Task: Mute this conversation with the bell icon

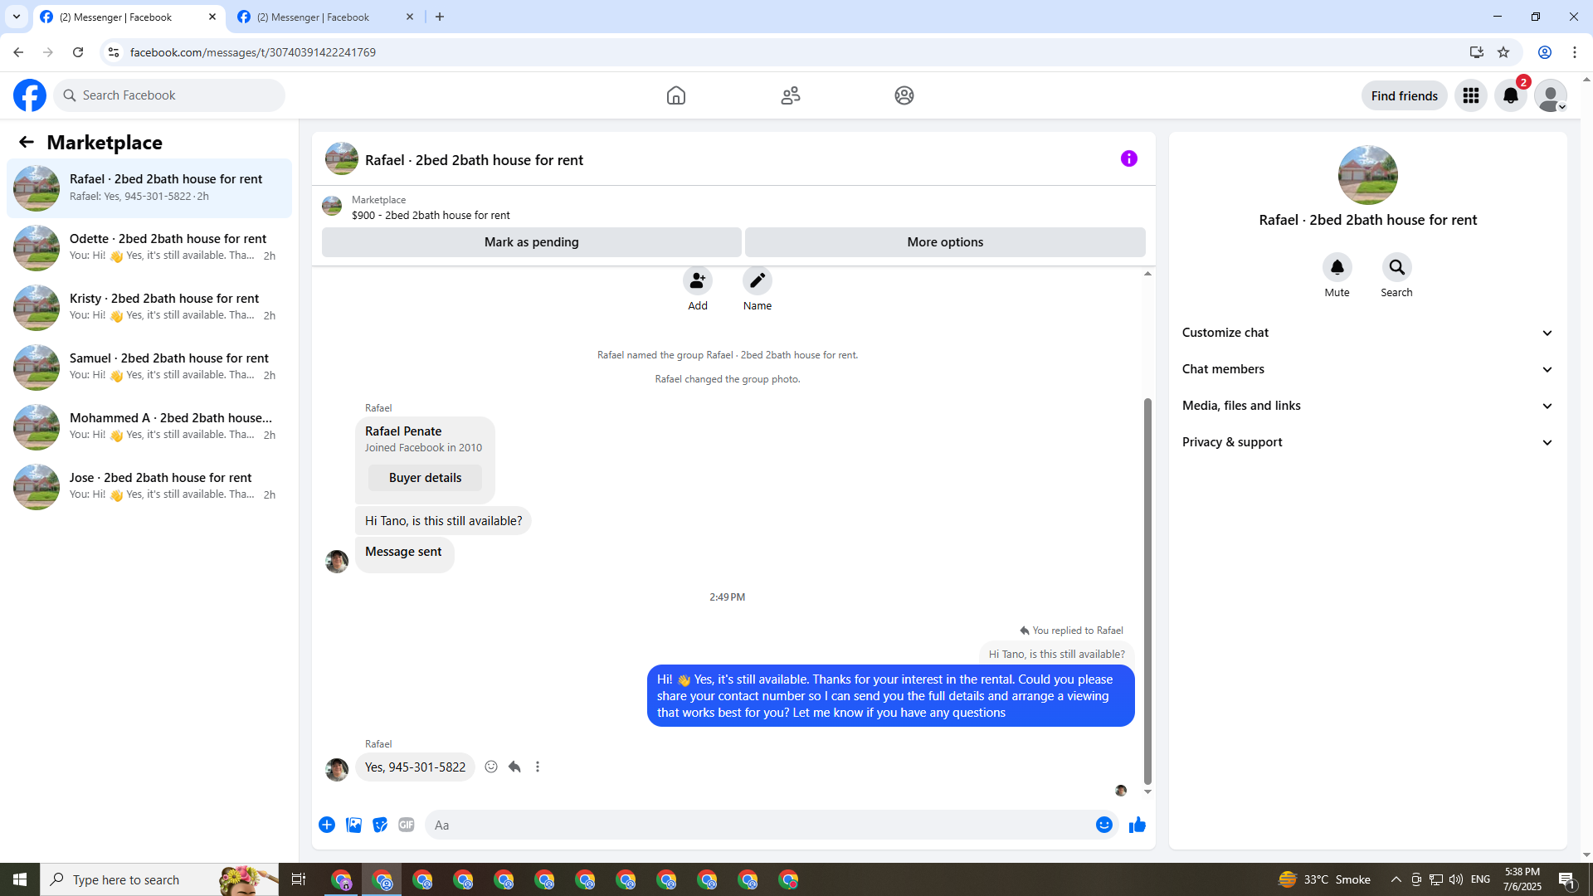Action: click(1337, 268)
